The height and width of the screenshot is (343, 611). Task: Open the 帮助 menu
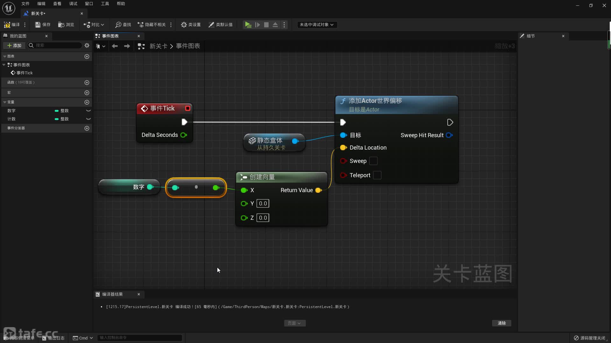coord(121,4)
